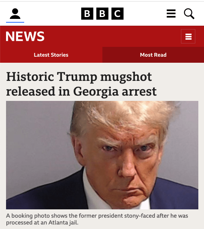Click the middle B block of logo
Image resolution: width=204 pixels, height=229 pixels.
pos(102,14)
